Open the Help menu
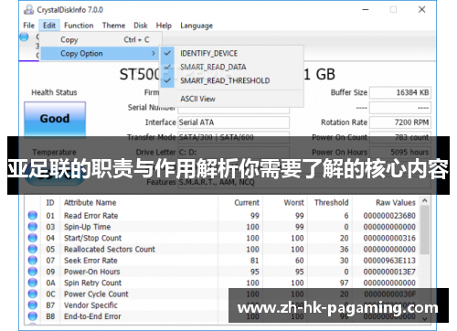Screen dimensions: 457x331 pos(164,26)
